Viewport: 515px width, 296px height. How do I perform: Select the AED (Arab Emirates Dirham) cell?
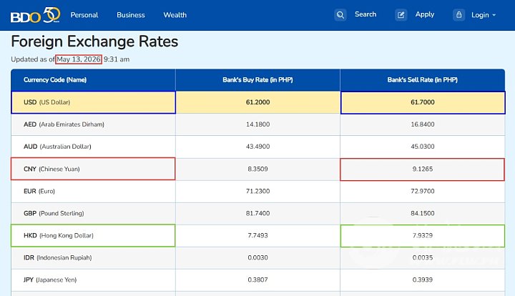pyautogui.click(x=93, y=124)
